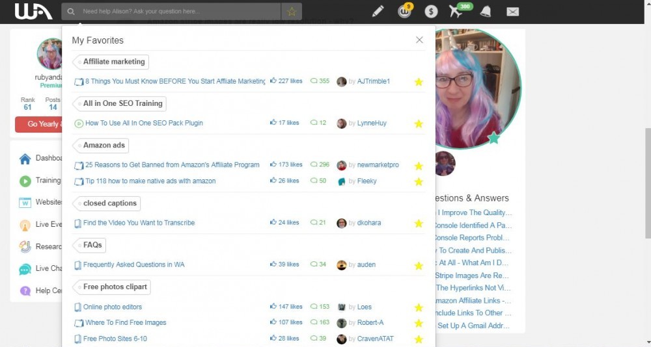Click the 153 comments bubble icon
The width and height of the screenshot is (651, 347).
(x=314, y=307)
